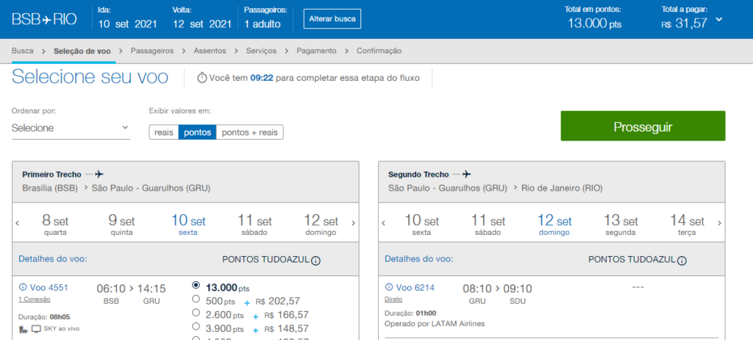Select 13 set segunda in Segundo Trecho
753x340 pixels.
621,225
